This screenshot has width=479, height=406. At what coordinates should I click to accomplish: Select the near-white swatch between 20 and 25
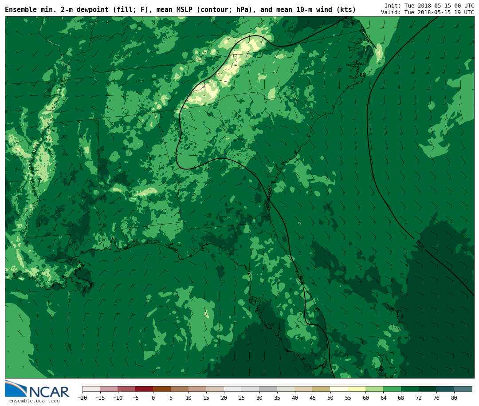coord(233,389)
